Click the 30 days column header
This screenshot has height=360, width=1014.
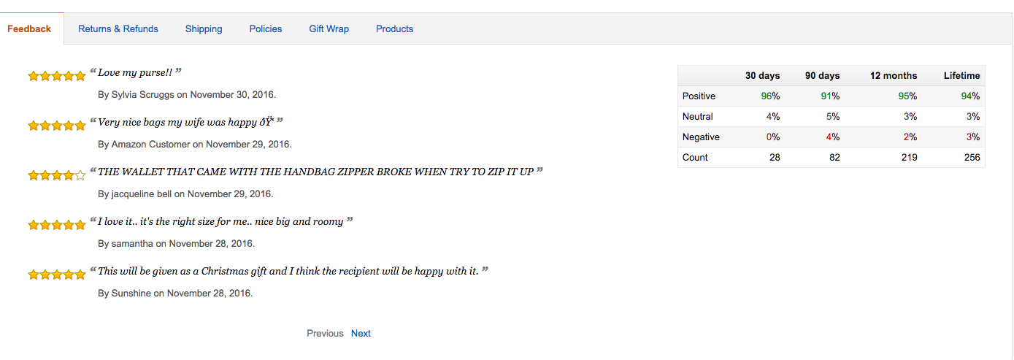pyautogui.click(x=762, y=75)
